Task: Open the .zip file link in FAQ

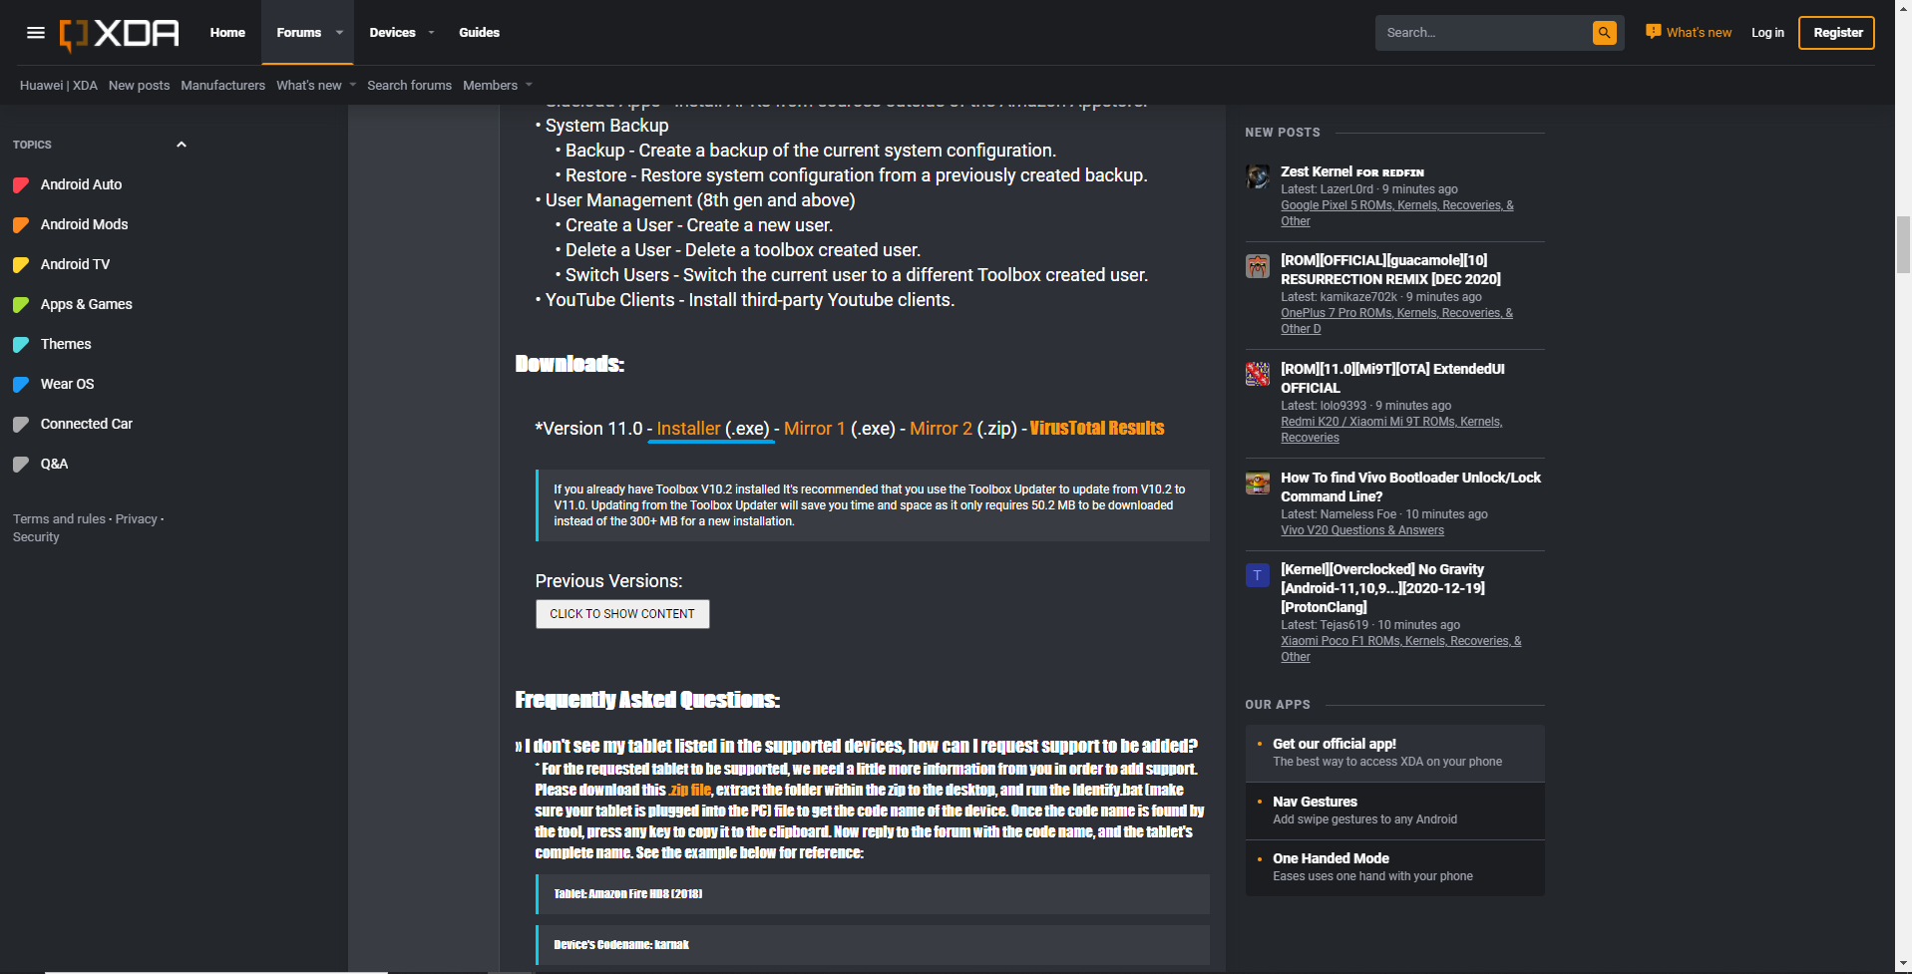Action: (690, 790)
